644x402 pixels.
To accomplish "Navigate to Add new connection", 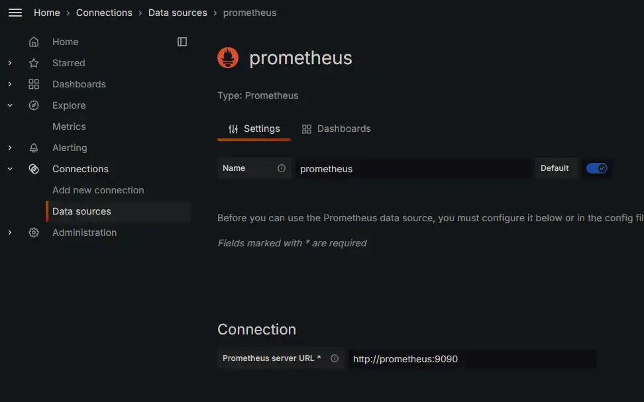I will click(97, 190).
